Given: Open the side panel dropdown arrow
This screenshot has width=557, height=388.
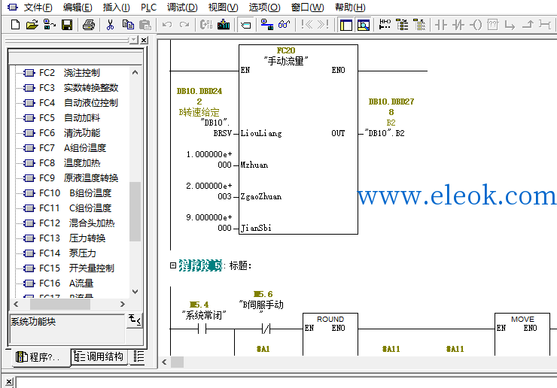Looking at the screenshot, I should coord(133,40).
